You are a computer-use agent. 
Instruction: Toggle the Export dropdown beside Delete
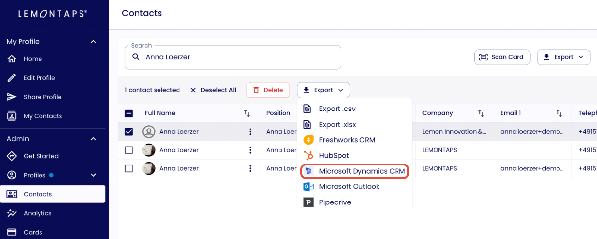pyautogui.click(x=323, y=90)
